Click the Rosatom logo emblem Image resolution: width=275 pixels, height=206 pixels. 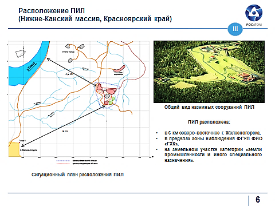coord(254,13)
